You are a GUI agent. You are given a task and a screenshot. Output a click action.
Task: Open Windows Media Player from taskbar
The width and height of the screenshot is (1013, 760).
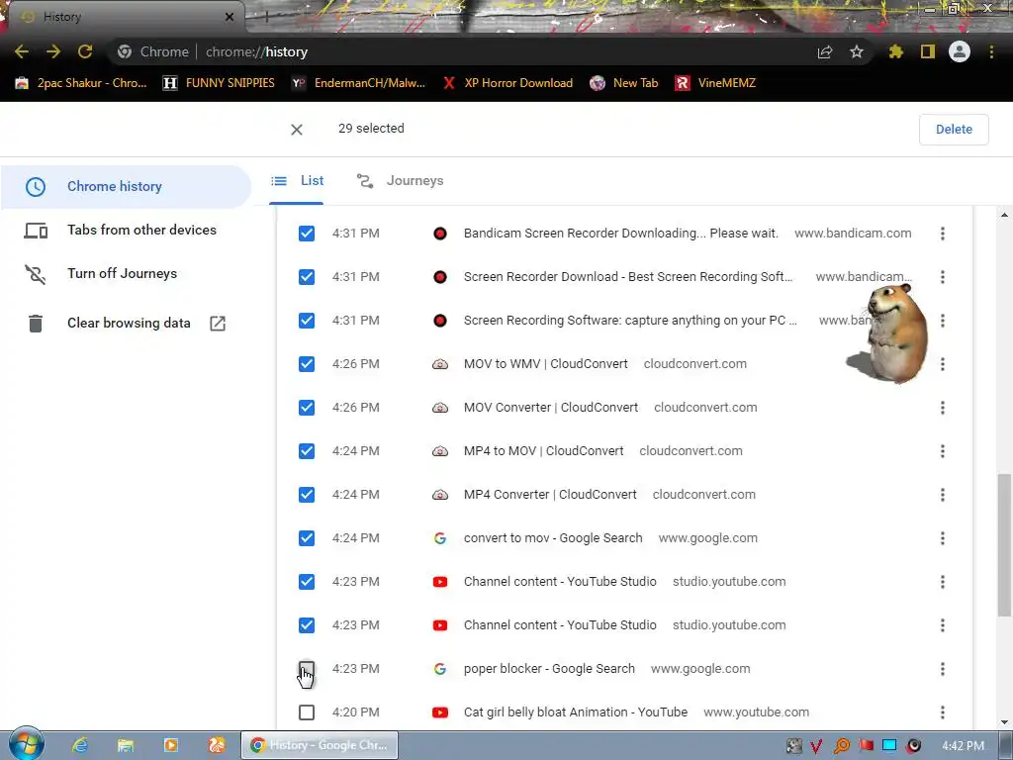click(170, 745)
